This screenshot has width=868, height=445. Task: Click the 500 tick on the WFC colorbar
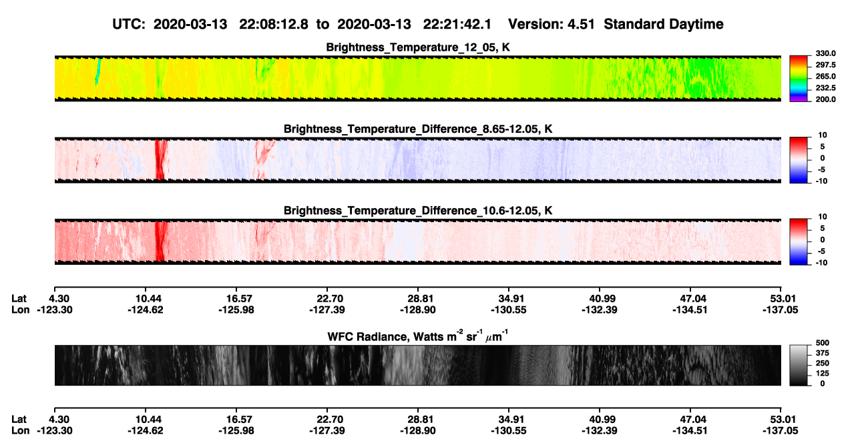tap(823, 343)
